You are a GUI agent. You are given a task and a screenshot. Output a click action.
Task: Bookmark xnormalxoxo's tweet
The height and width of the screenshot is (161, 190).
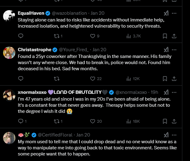pyautogui.click(x=165, y=121)
